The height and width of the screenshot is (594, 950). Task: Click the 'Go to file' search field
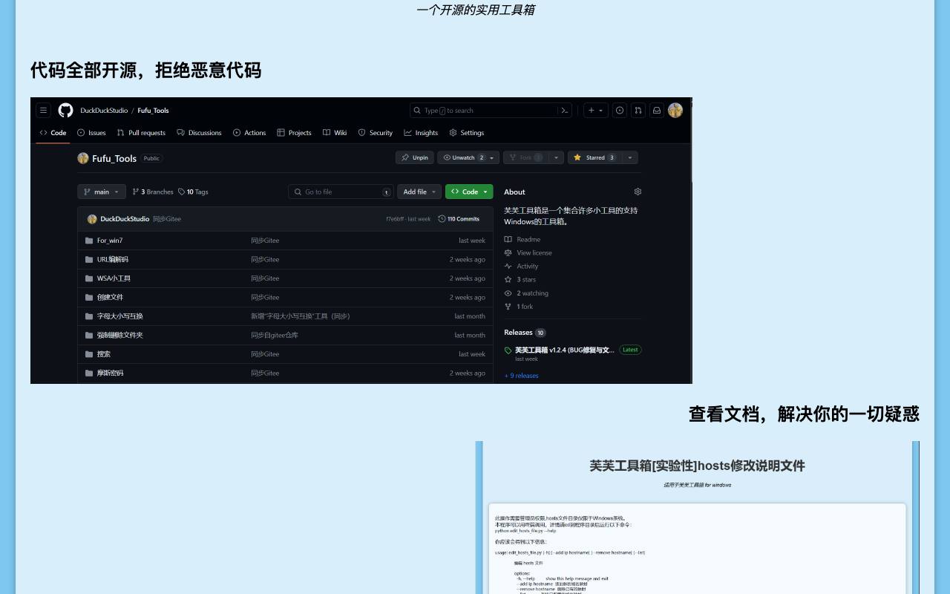pyautogui.click(x=341, y=192)
